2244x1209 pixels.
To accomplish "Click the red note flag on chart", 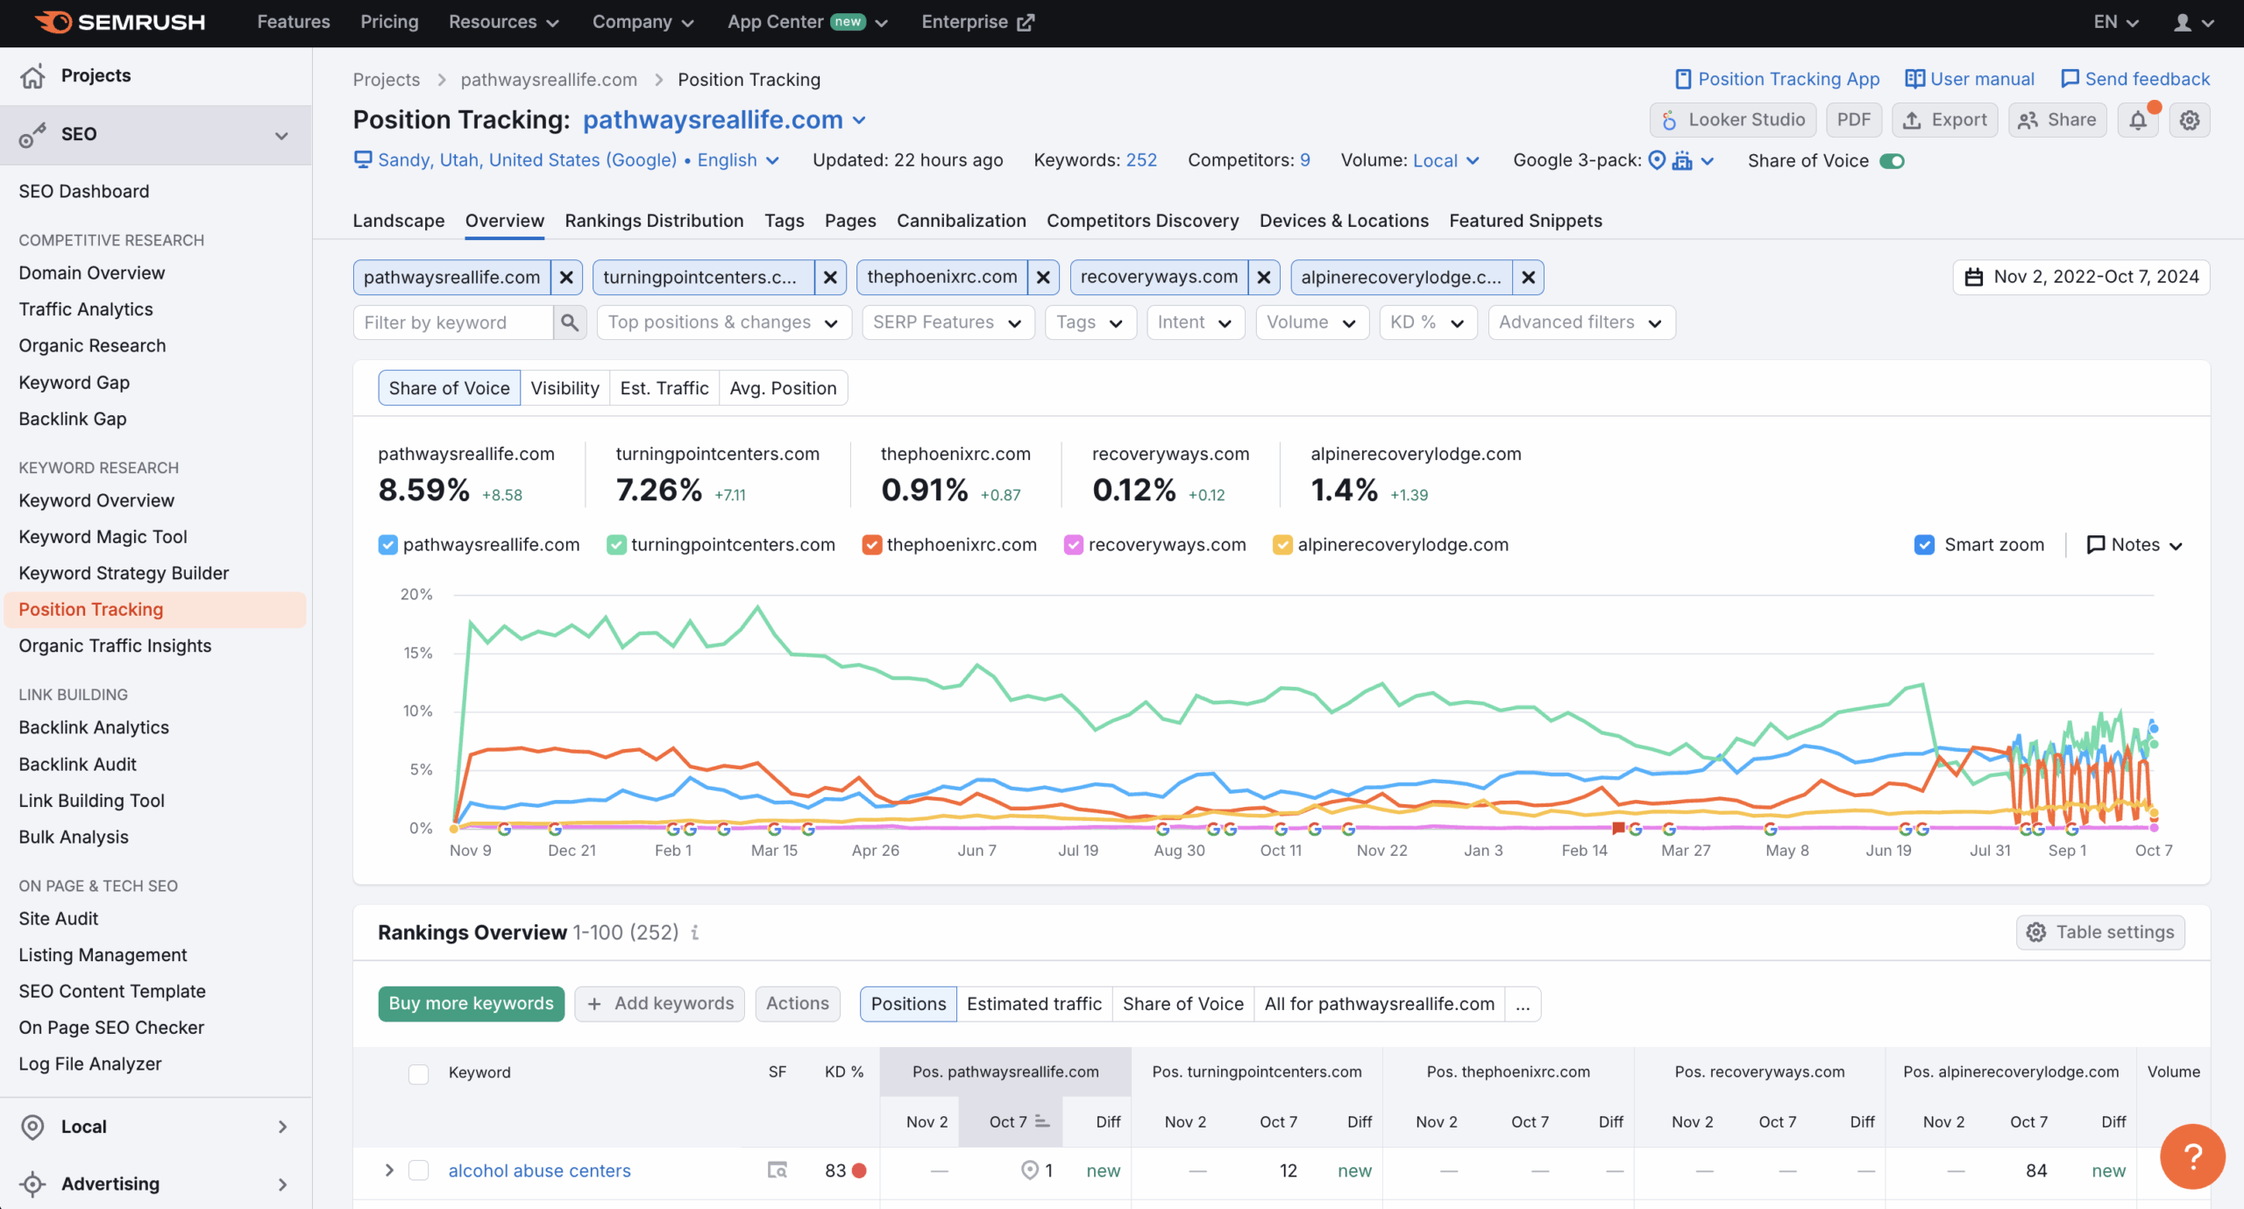I will tap(1618, 828).
